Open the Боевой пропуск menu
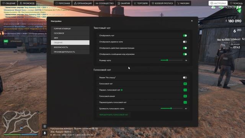This screenshot has width=245, height=138. tap(162, 3)
